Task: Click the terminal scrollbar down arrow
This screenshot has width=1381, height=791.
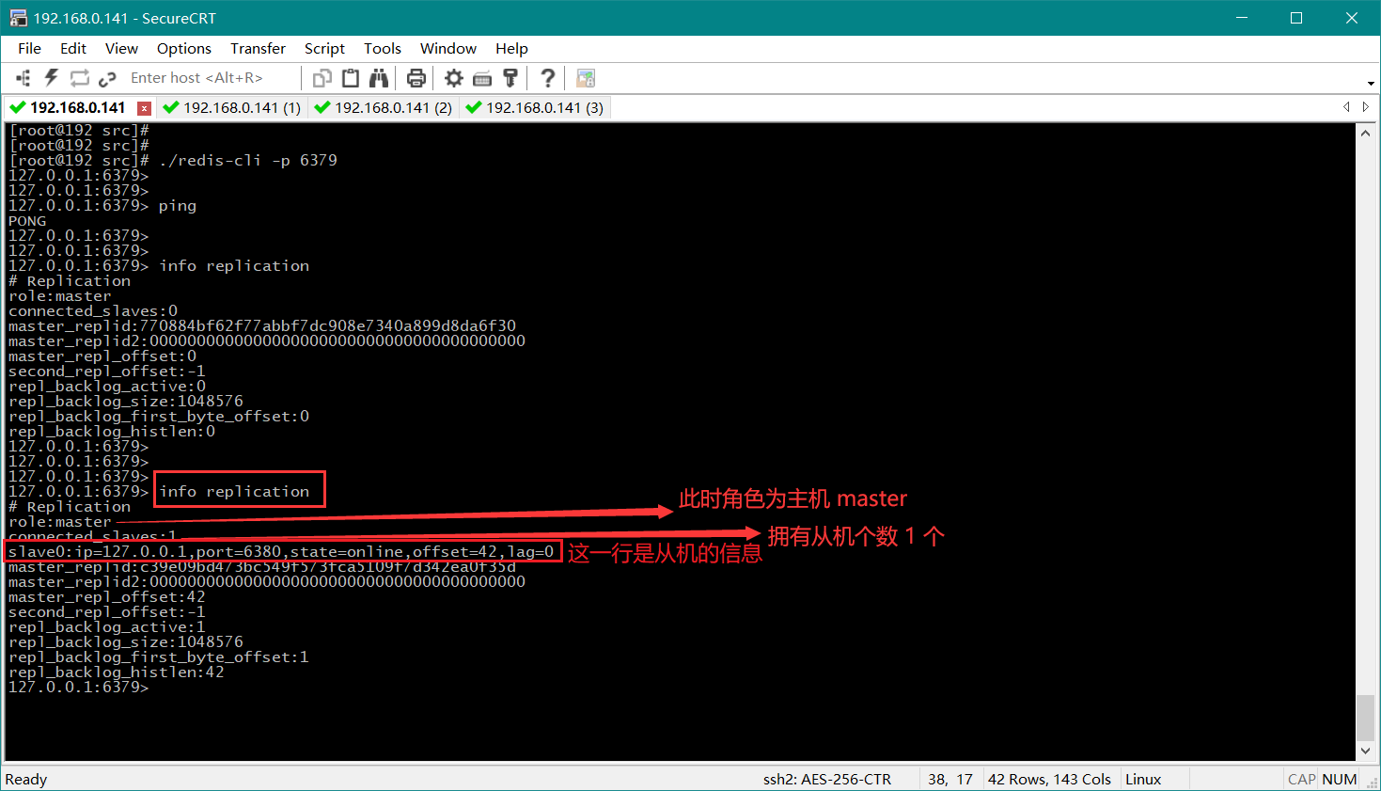Action: (x=1366, y=751)
